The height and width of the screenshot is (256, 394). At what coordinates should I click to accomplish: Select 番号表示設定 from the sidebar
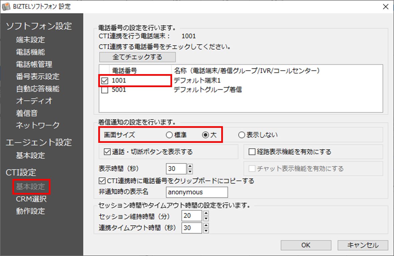[38, 76]
